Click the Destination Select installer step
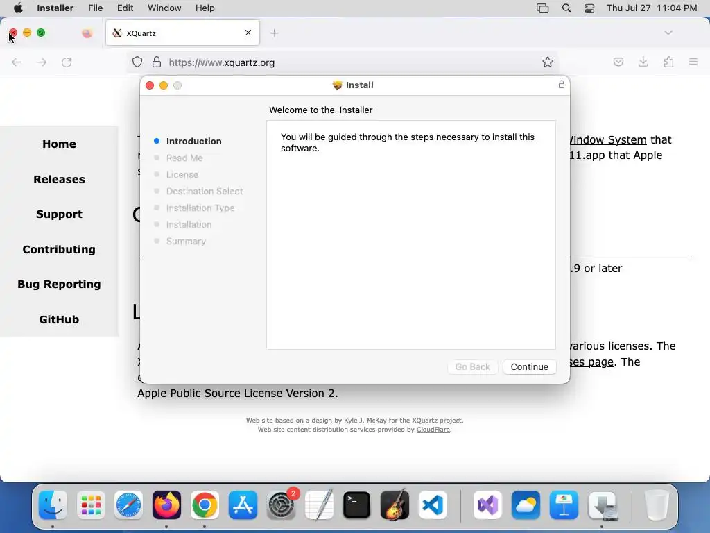Viewport: 710px width, 533px height. (x=205, y=192)
